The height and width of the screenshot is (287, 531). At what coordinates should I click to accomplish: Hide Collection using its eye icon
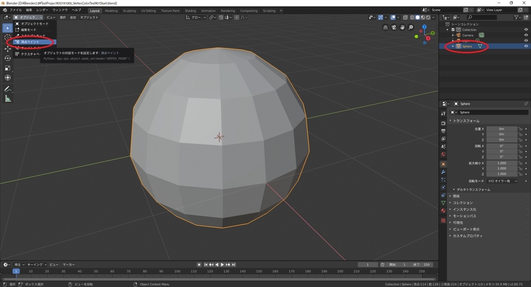point(526,30)
